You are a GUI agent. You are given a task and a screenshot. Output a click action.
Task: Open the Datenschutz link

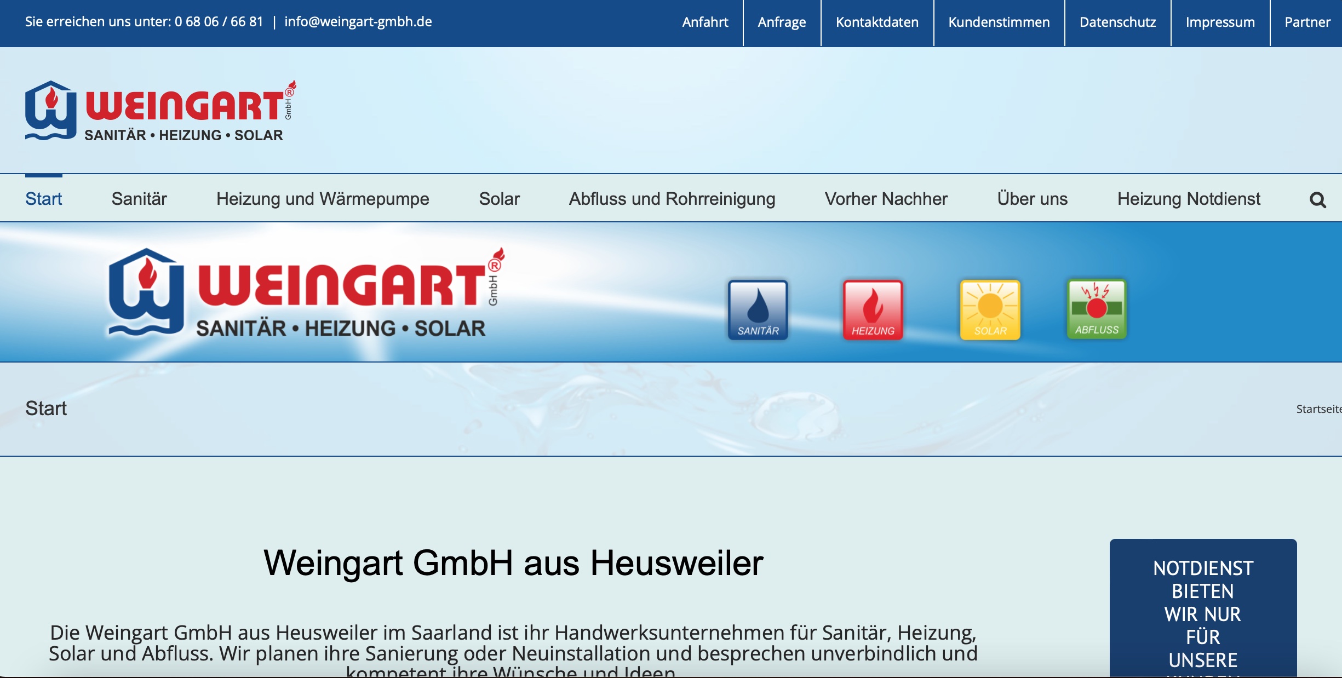[1117, 22]
